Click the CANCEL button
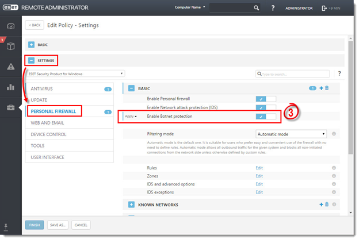This screenshot has height=240, width=359. point(81,225)
